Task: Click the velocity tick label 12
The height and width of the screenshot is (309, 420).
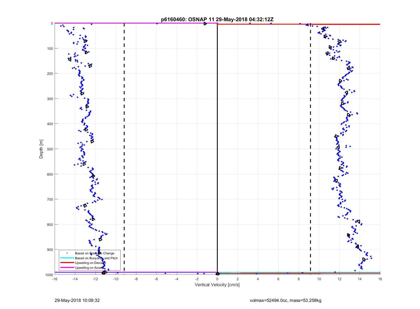Action: (x=339, y=279)
